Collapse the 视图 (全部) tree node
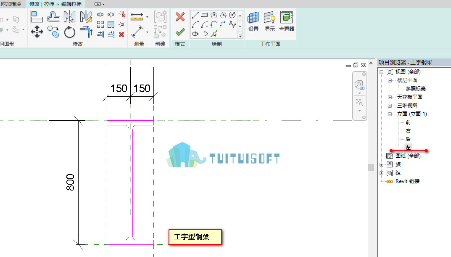The image size is (451, 257). coord(381,72)
